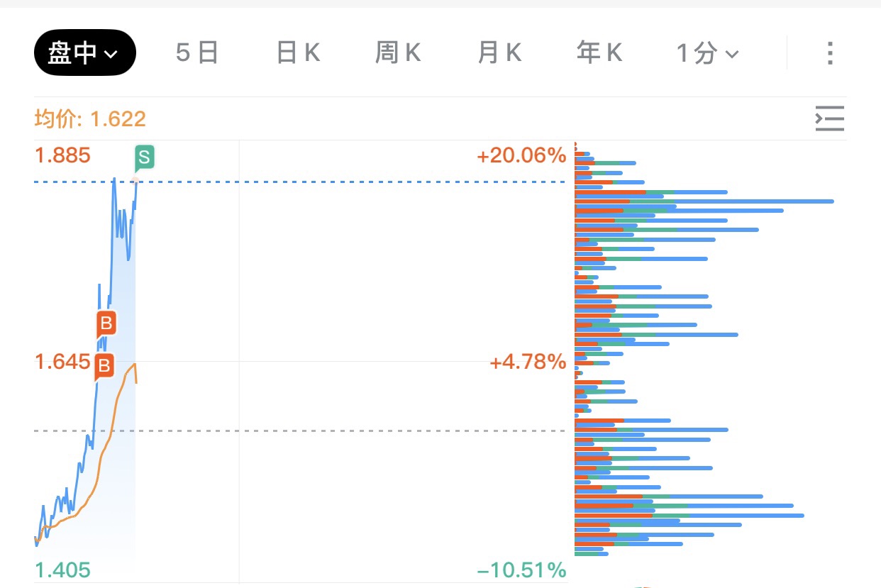
Task: Open the 年K tab
Action: coord(599,52)
